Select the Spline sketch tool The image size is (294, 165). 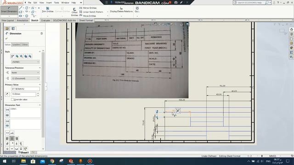coord(33,8)
